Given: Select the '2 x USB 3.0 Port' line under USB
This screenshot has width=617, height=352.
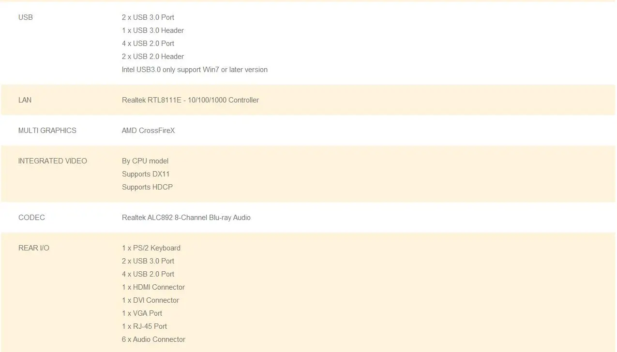Looking at the screenshot, I should pyautogui.click(x=148, y=17).
